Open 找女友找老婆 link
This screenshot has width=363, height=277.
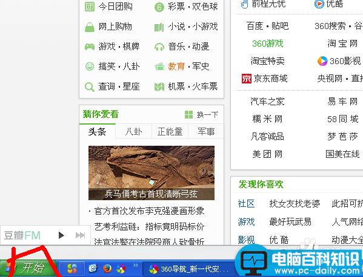pos(295,204)
